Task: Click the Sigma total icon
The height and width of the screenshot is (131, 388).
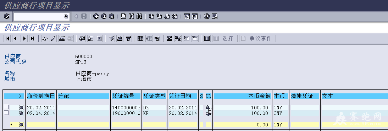Action: coord(169,38)
